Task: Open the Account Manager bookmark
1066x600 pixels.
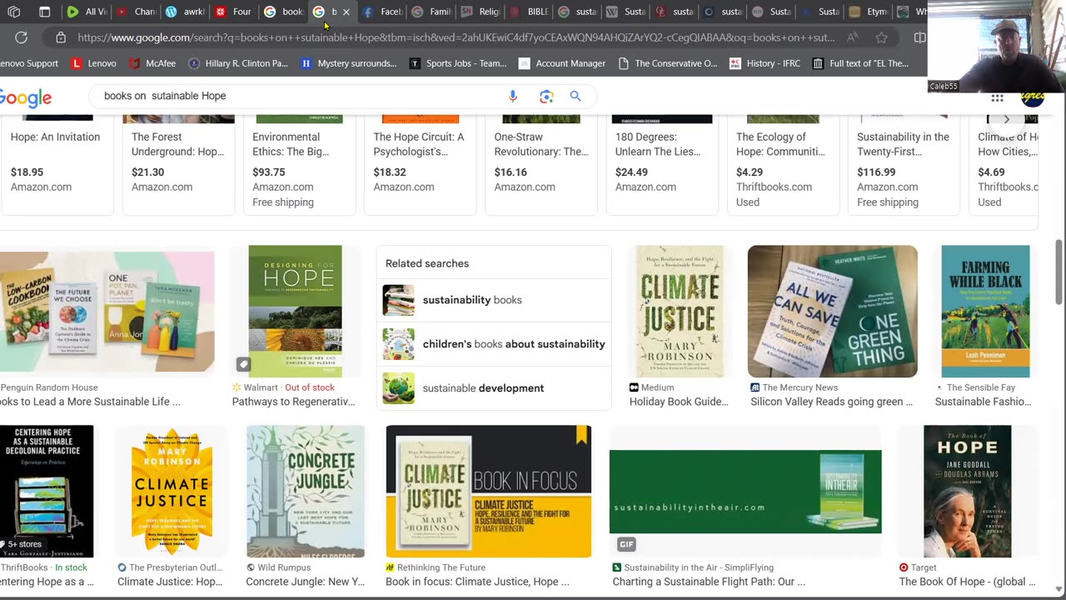Action: click(561, 63)
